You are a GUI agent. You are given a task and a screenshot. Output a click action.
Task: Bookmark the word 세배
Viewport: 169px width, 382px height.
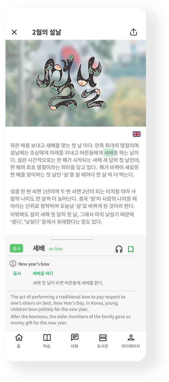131,249
